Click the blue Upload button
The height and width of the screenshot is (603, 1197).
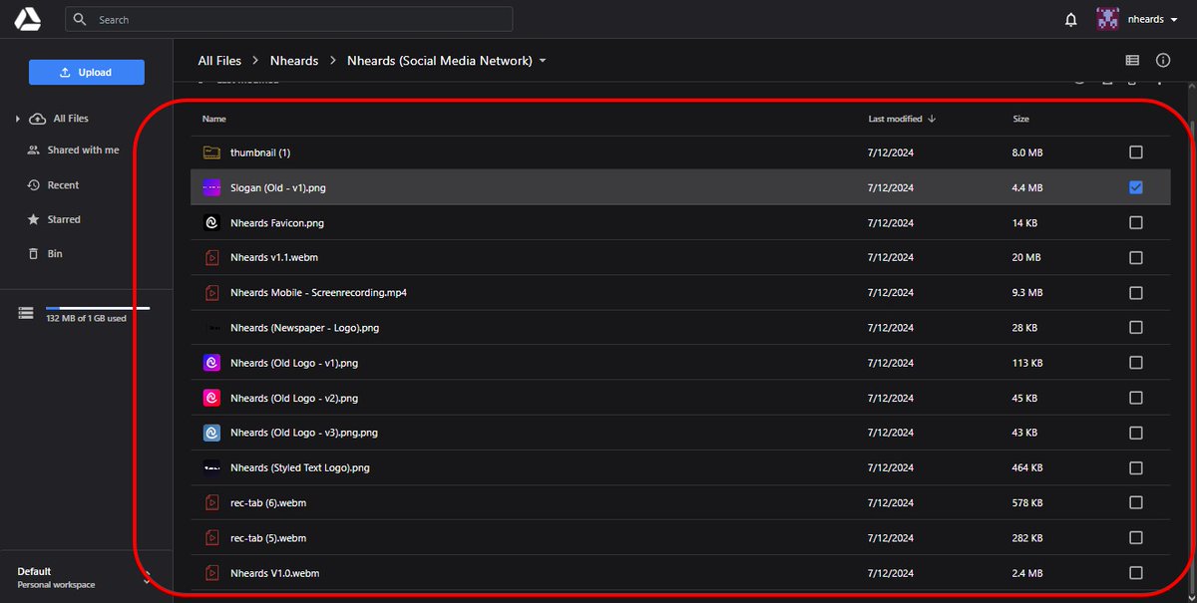coord(87,73)
